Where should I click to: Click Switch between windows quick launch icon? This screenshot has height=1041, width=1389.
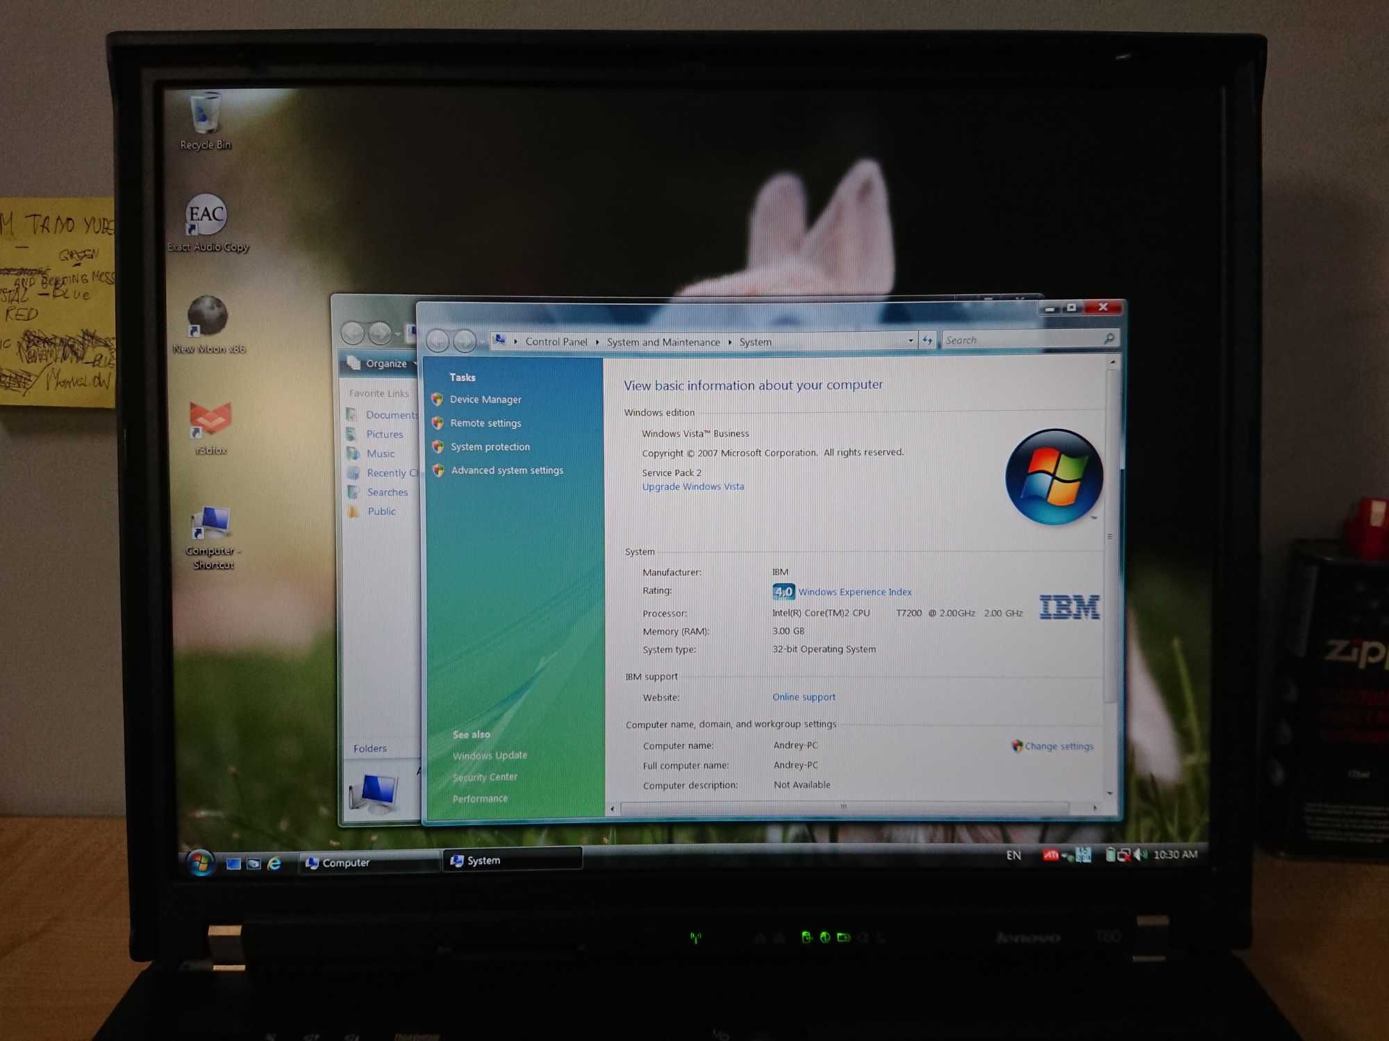(253, 864)
